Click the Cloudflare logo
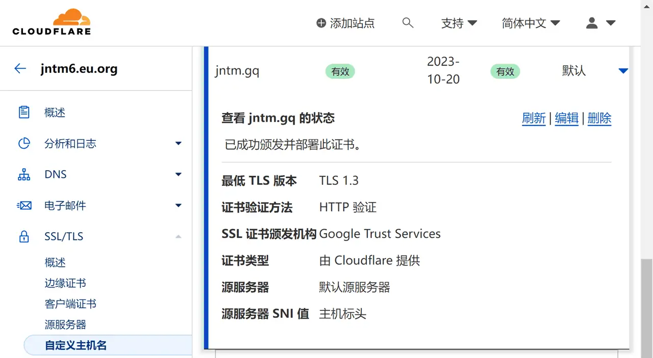Viewport: 653px width, 358px height. (x=52, y=22)
